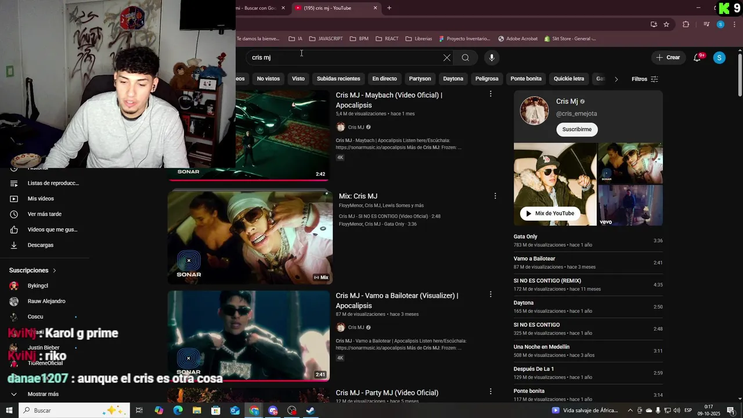The image size is (743, 418).
Task: Select the En directo filter chip
Action: tap(384, 78)
